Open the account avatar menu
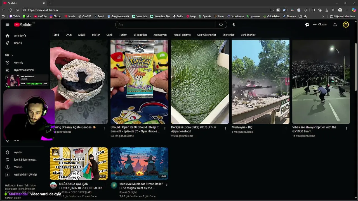Viewport: 358px width, 201px height. click(x=346, y=25)
